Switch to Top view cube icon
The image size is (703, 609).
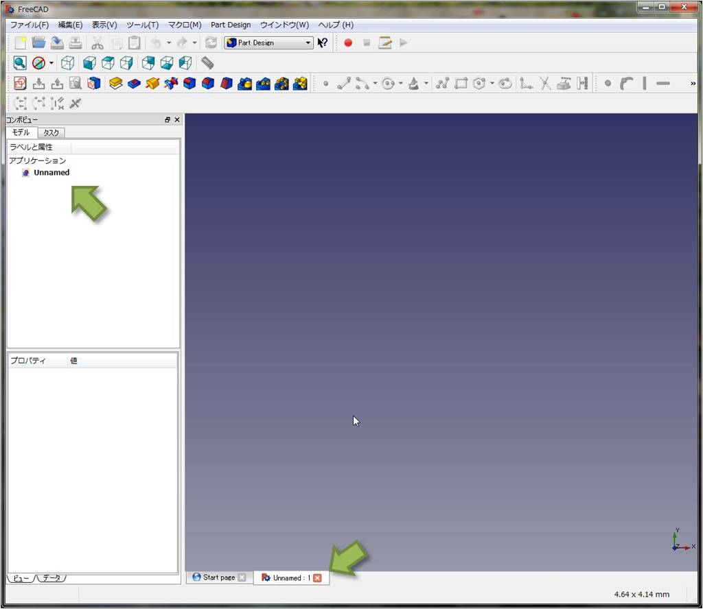click(108, 63)
